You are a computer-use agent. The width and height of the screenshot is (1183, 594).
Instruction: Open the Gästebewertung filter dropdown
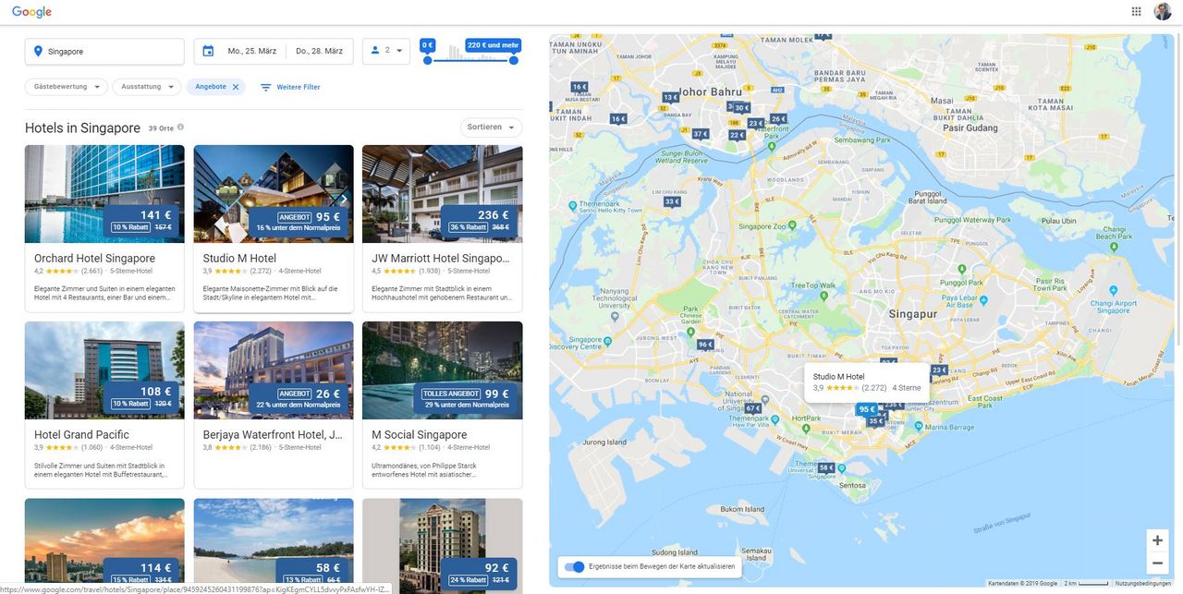(66, 87)
